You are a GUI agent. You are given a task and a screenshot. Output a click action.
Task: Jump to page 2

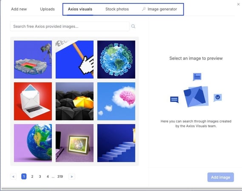[x=32, y=177]
